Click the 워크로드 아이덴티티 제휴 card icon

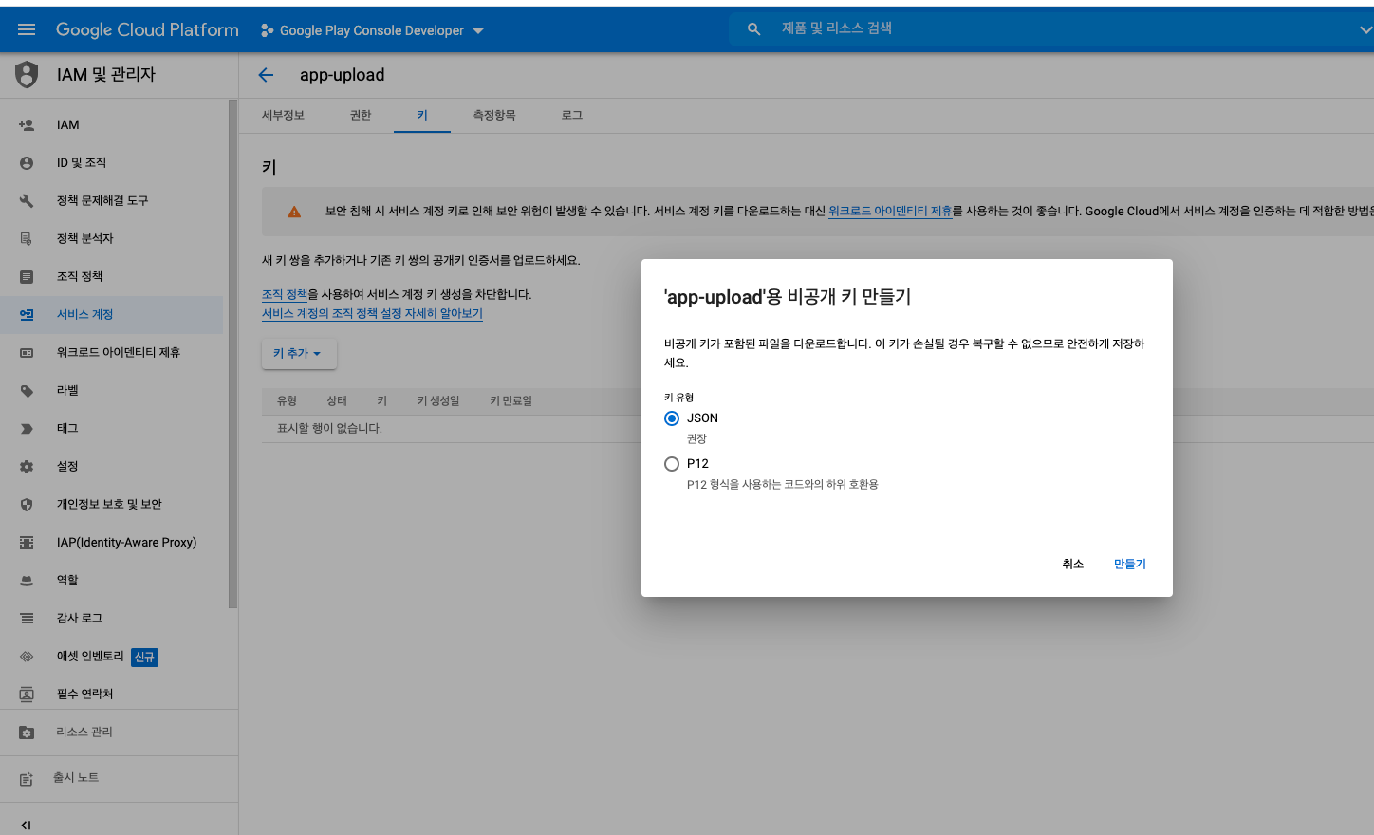click(27, 352)
